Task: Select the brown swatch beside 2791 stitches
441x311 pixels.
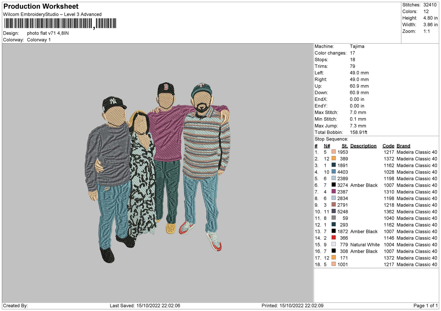Action: point(334,205)
